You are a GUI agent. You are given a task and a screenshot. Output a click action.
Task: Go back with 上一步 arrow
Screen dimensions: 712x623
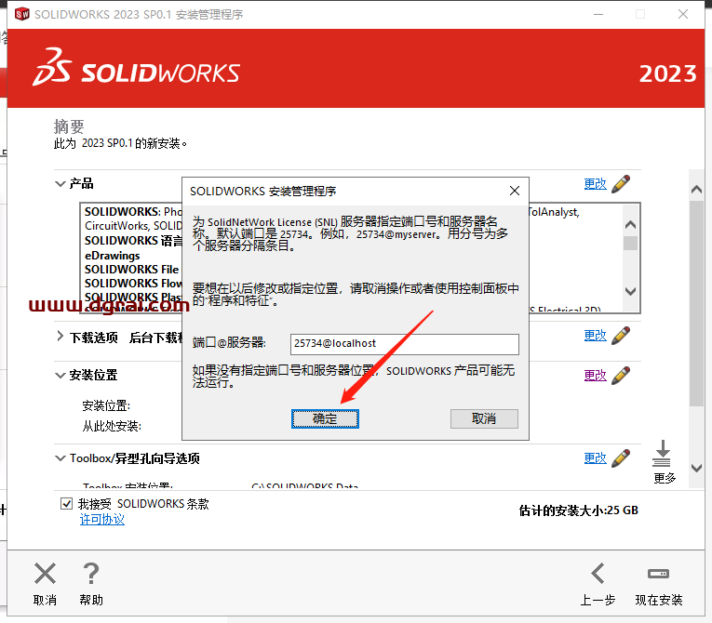pos(598,574)
